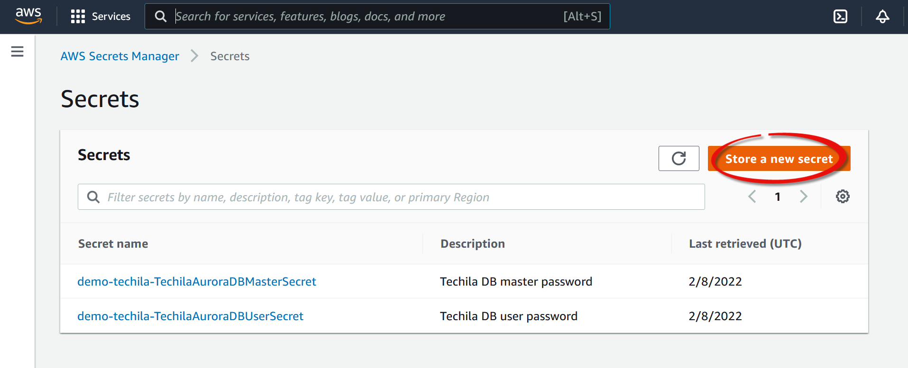Screen dimensions: 908x368
Task: Open demo-techila-TechilaAuroraDBUserSecret
Action: click(x=190, y=316)
